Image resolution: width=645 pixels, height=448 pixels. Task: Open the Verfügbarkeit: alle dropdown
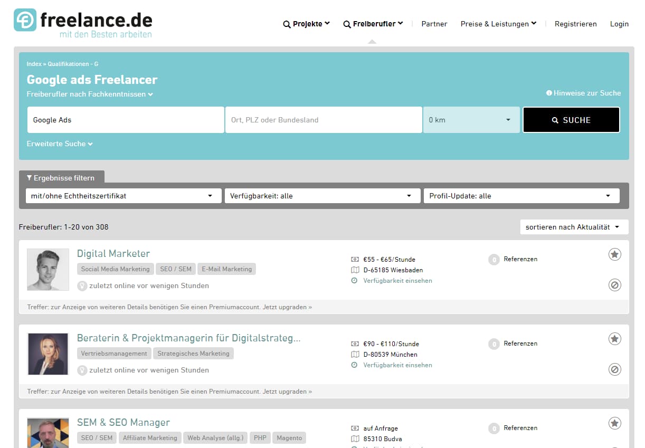tap(322, 196)
